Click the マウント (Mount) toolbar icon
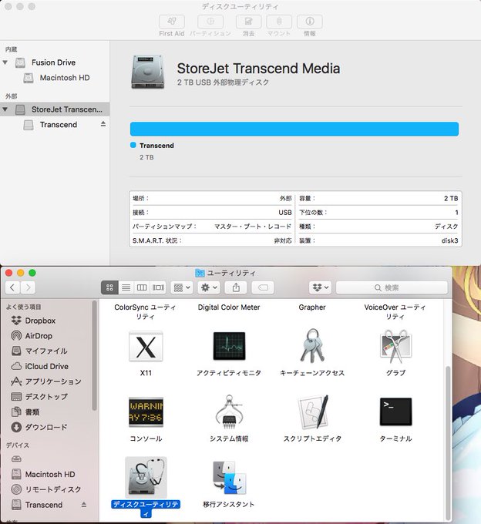 click(x=279, y=22)
